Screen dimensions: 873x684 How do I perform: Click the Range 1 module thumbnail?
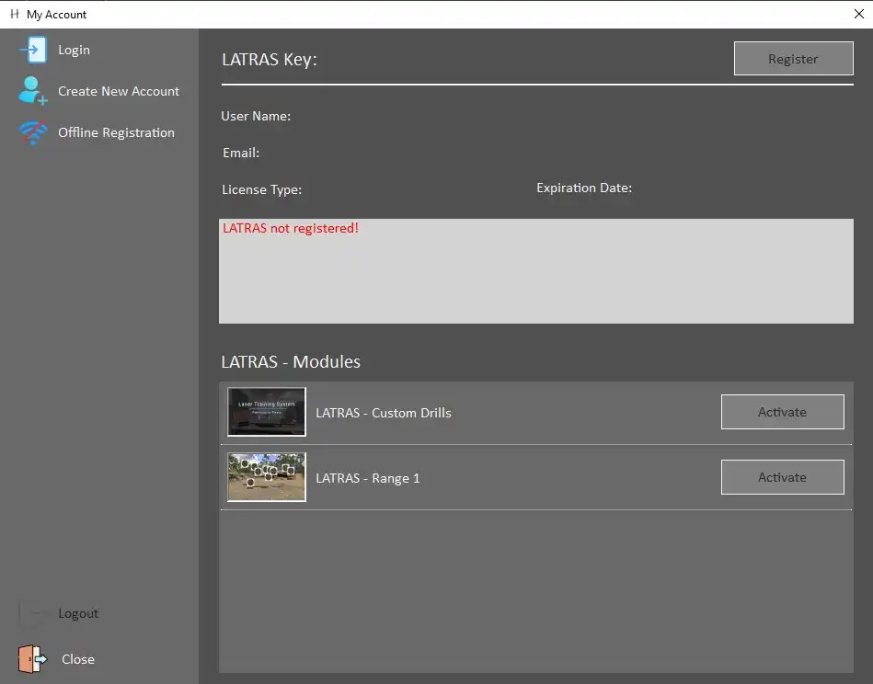click(x=267, y=477)
